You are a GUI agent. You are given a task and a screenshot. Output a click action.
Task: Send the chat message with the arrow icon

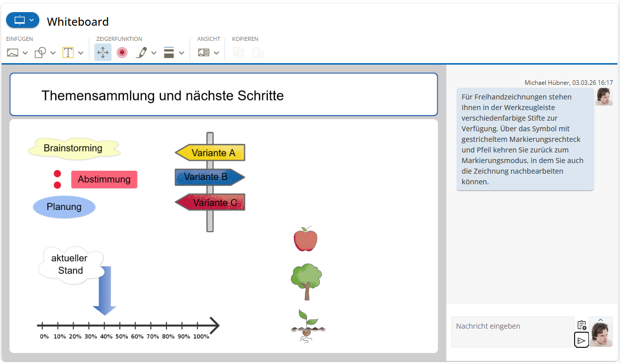tap(581, 340)
